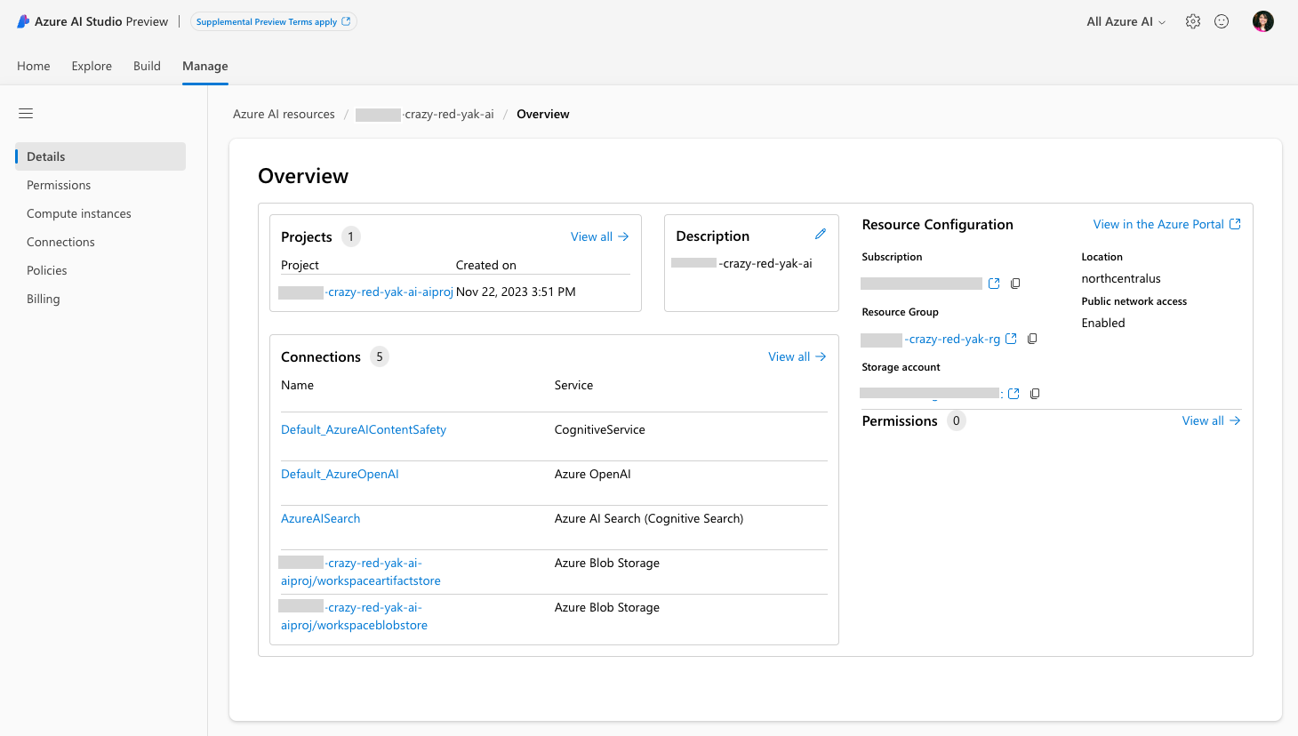Image resolution: width=1298 pixels, height=736 pixels.
Task: Click the Azure OpenAI service cell
Action: coord(593,474)
